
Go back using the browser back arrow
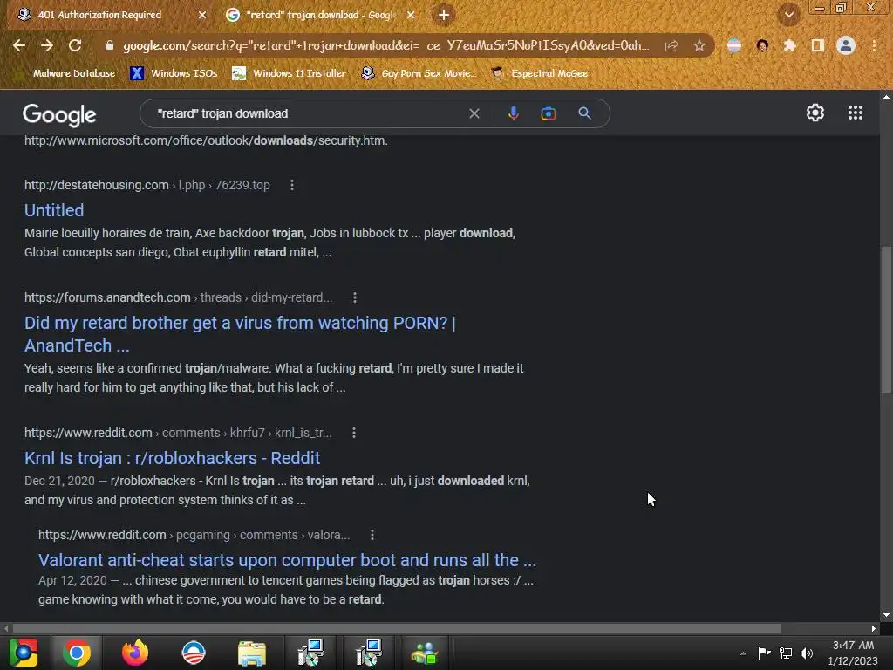(x=19, y=45)
